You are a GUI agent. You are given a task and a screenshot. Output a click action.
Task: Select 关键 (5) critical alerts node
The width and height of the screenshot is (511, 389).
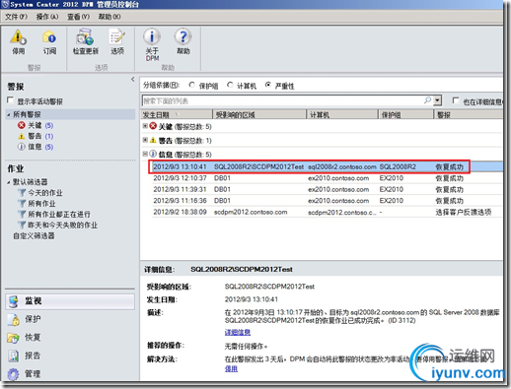(x=36, y=125)
